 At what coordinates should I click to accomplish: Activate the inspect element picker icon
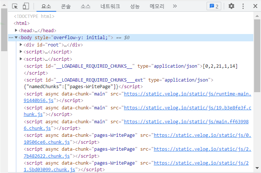coord(15,6)
